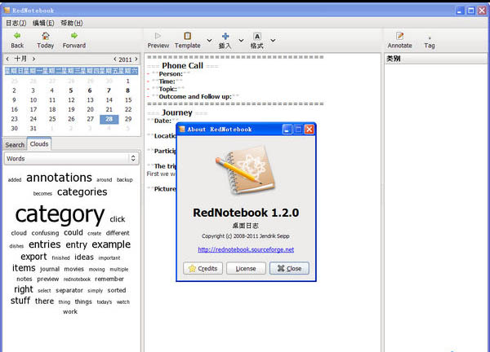Viewport: 490px width, 352px height.
Task: Click 'annotations' word in the cloud
Action: pyautogui.click(x=59, y=178)
